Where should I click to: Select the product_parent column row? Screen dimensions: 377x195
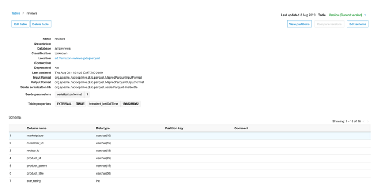[x=190, y=166]
